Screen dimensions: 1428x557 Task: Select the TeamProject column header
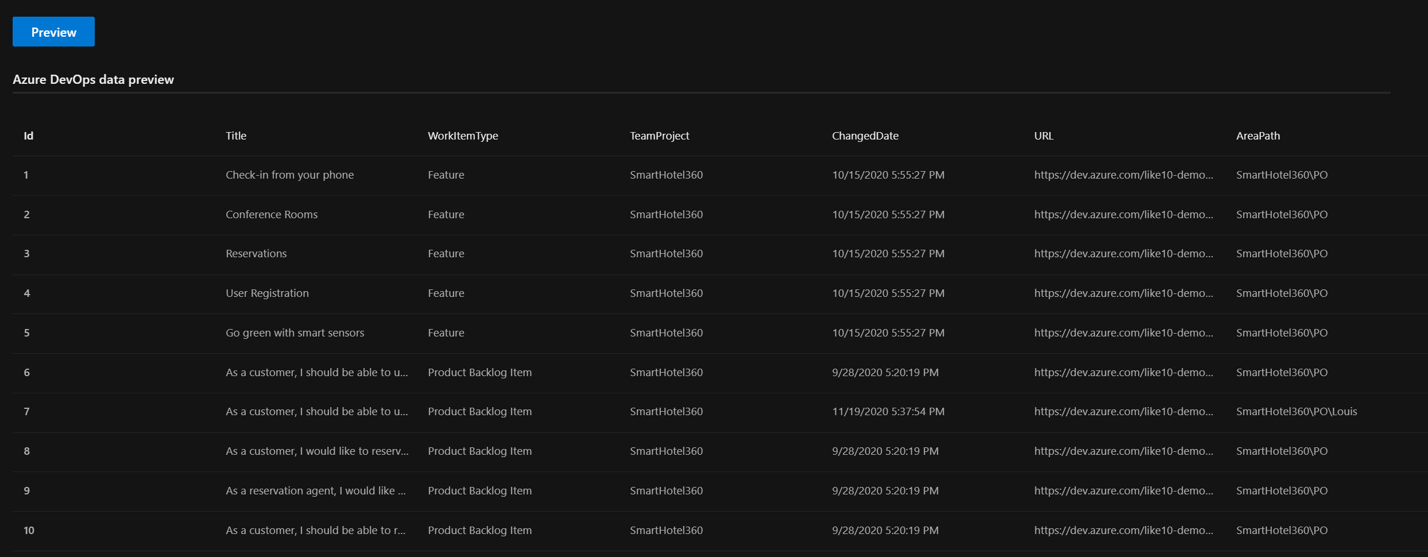[x=659, y=136]
